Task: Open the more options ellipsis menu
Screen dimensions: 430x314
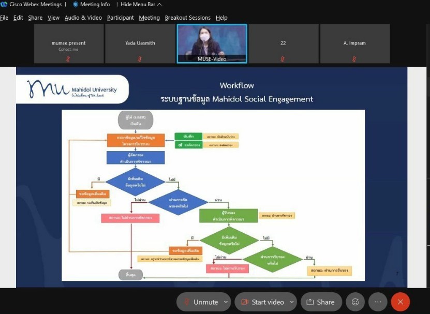Action: [378, 302]
